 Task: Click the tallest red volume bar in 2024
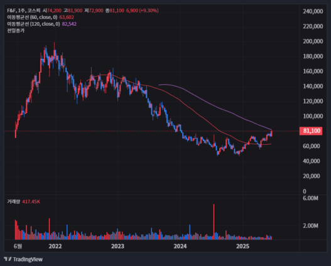[x=214, y=221]
